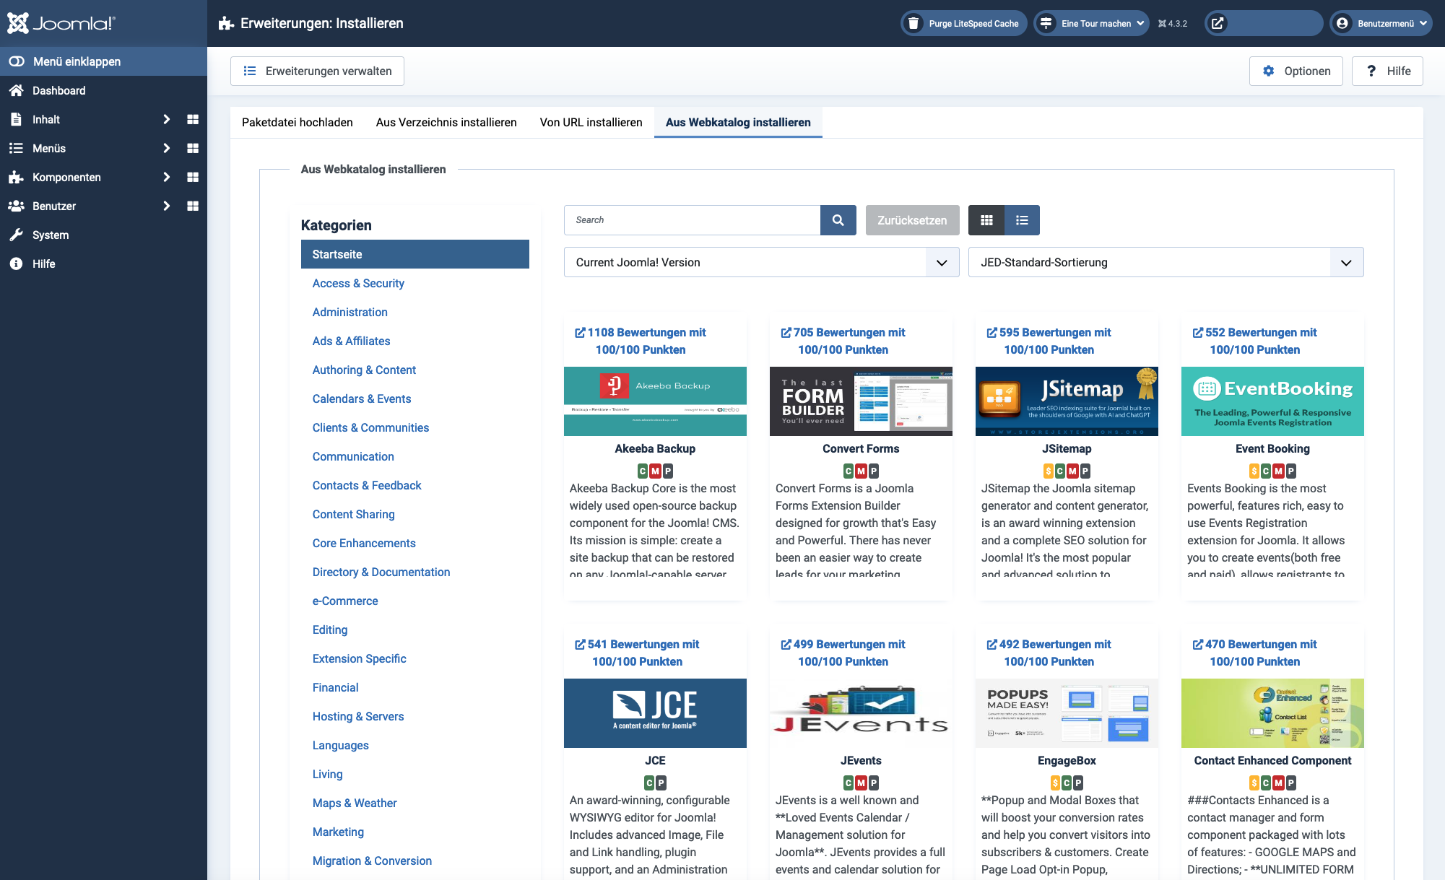The height and width of the screenshot is (880, 1445).
Task: Click the Zurücksetzen button
Action: (x=912, y=220)
